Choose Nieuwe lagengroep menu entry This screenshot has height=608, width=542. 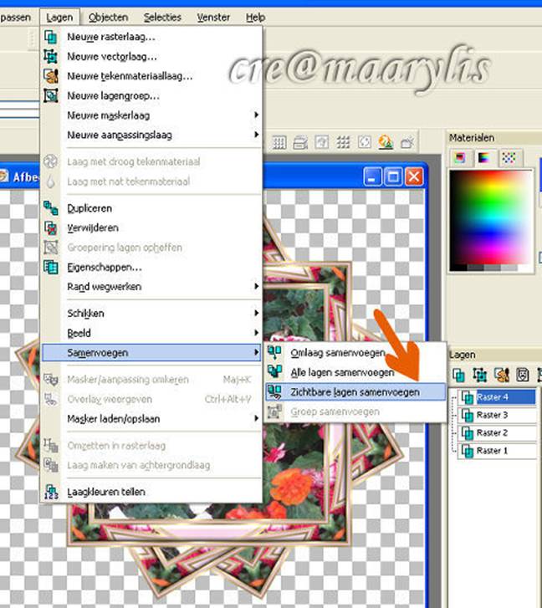[x=151, y=96]
